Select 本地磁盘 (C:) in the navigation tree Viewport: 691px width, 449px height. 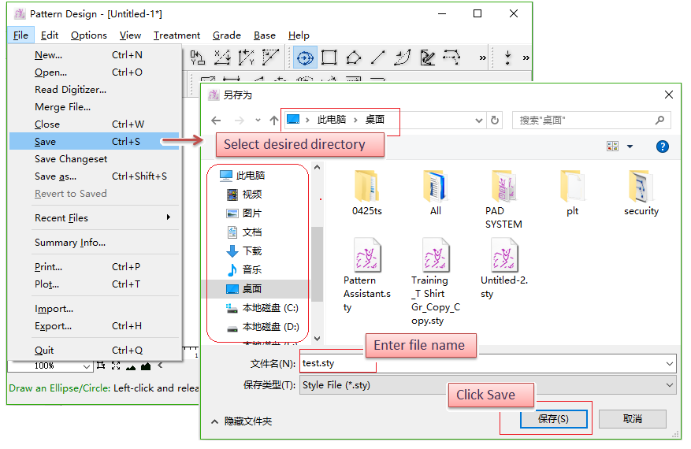(x=269, y=307)
